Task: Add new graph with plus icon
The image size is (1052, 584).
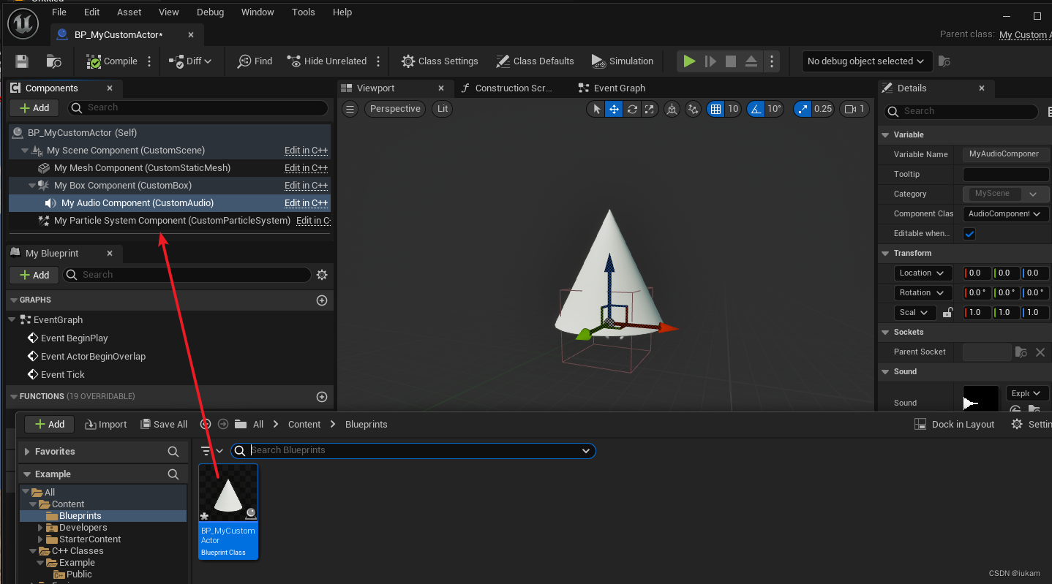Action: click(321, 300)
